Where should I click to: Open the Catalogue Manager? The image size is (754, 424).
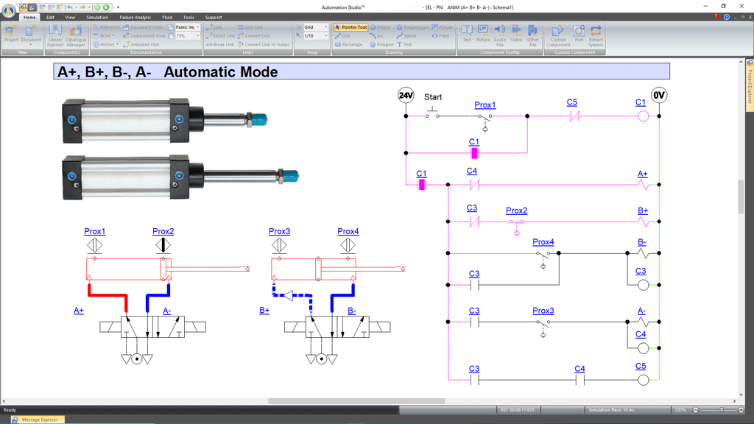point(76,35)
